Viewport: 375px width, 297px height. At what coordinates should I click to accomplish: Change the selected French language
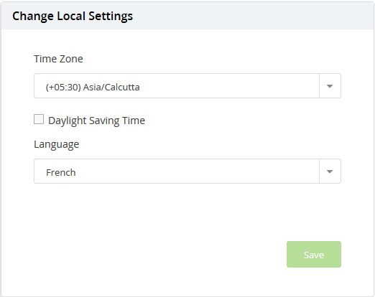coord(187,171)
